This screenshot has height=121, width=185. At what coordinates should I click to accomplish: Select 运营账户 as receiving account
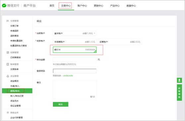pyautogui.click(x=120, y=42)
